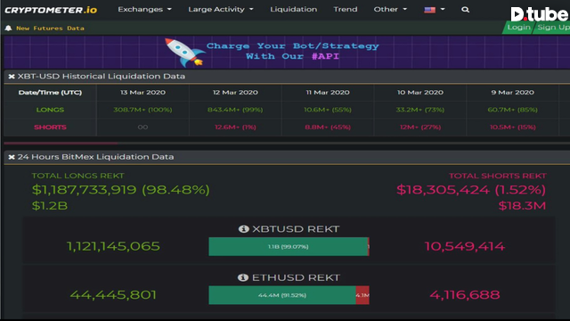Click the TOTAL LONGS REKT label
The width and height of the screenshot is (570, 321).
(77, 176)
